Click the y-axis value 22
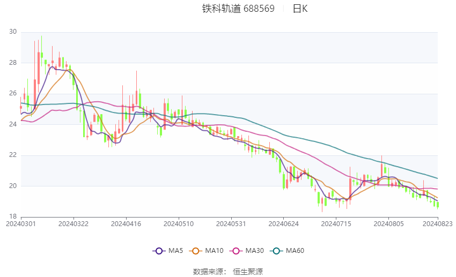Screen dimensions: 456x277 [x=13, y=155]
